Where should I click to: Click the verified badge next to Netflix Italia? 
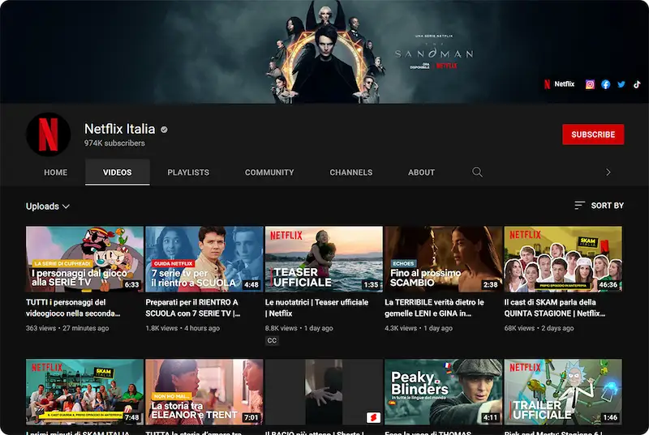pyautogui.click(x=165, y=130)
